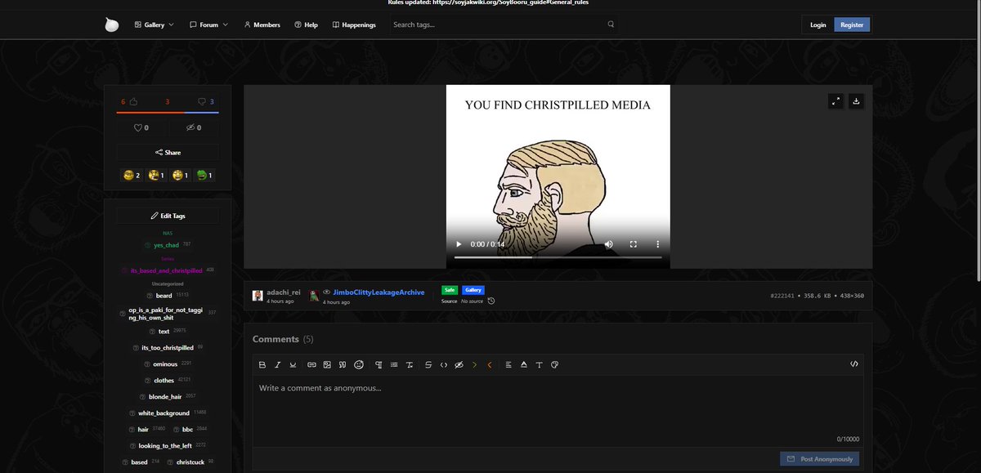Click the Gallery category badge
Screen dimensions: 981x473
point(473,290)
